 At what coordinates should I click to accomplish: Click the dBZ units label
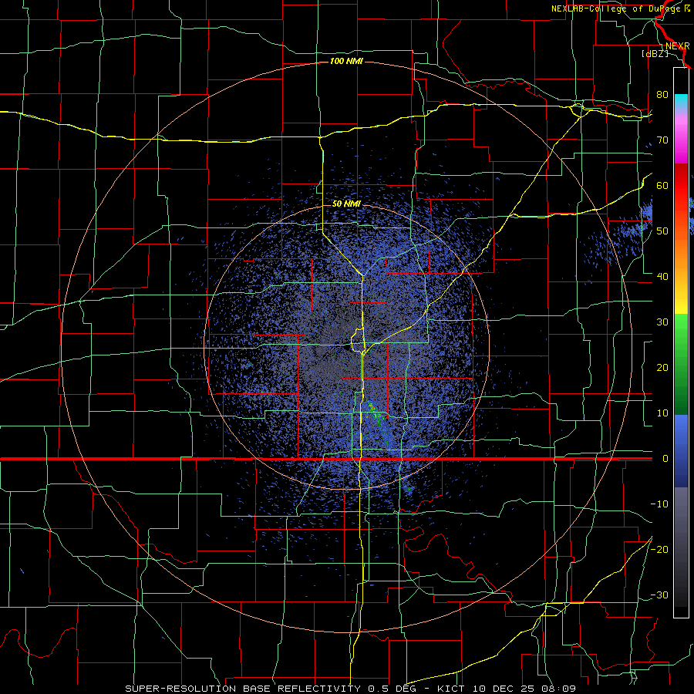[655, 53]
